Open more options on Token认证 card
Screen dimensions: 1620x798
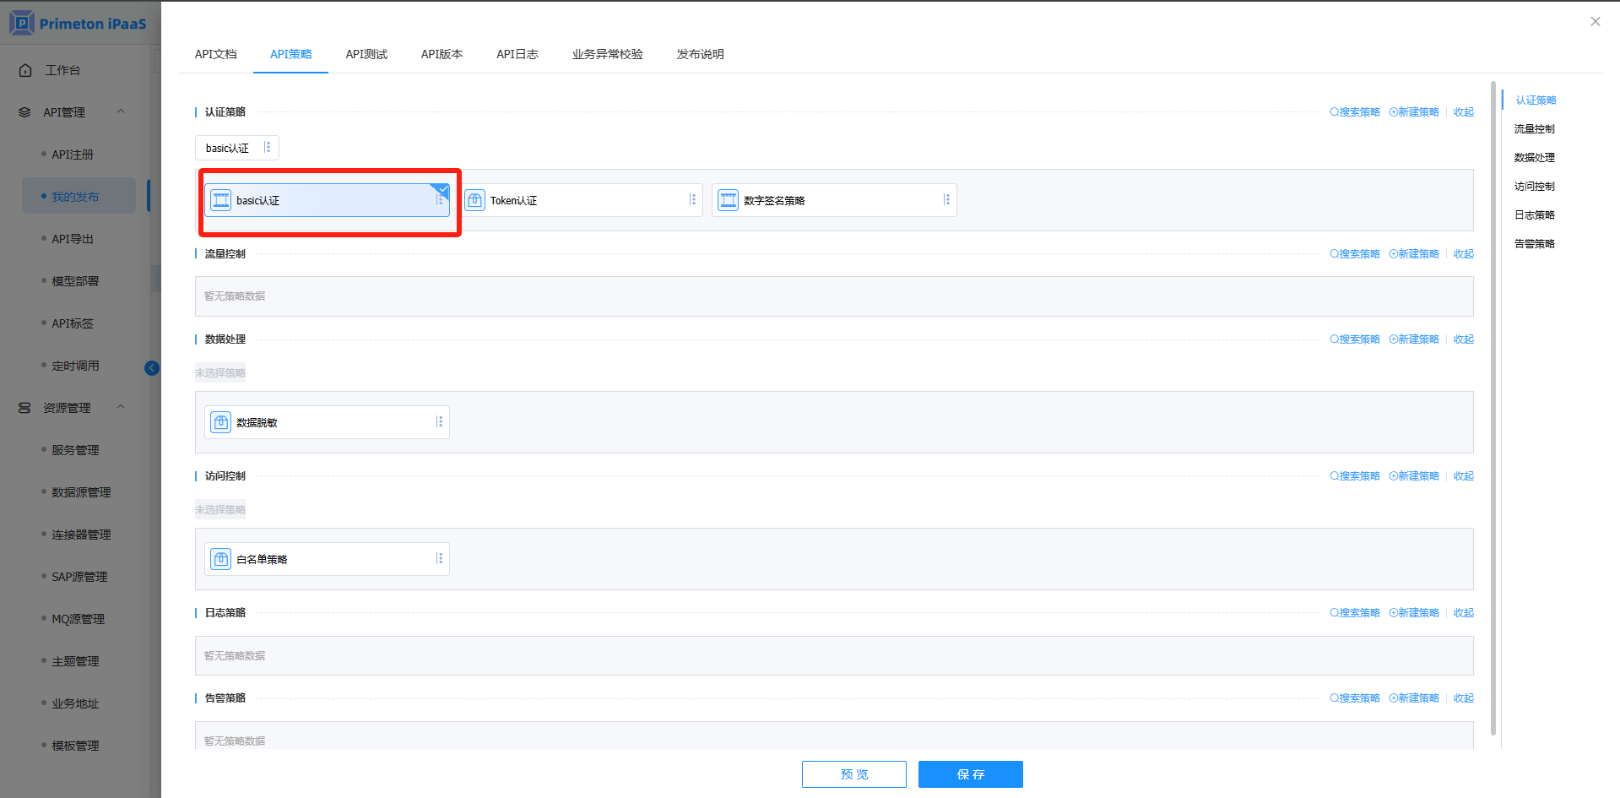point(693,200)
